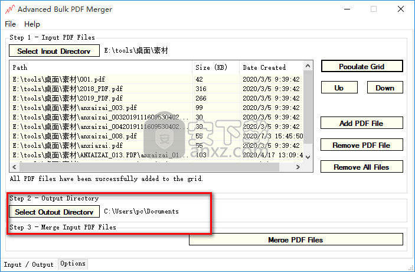Viewport: 415px width, 272px height.
Task: Click Remove All Files button
Action: [361, 167]
